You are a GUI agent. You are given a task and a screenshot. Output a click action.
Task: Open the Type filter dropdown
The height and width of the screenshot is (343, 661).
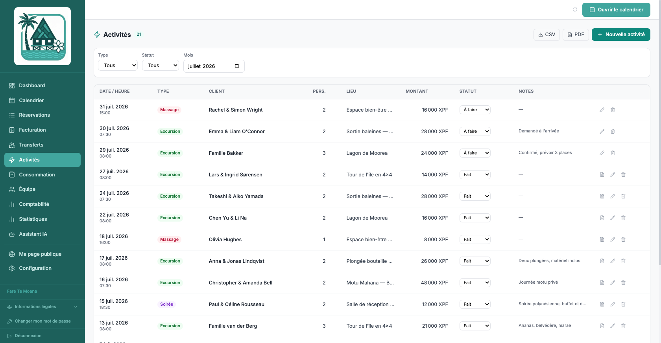point(118,66)
